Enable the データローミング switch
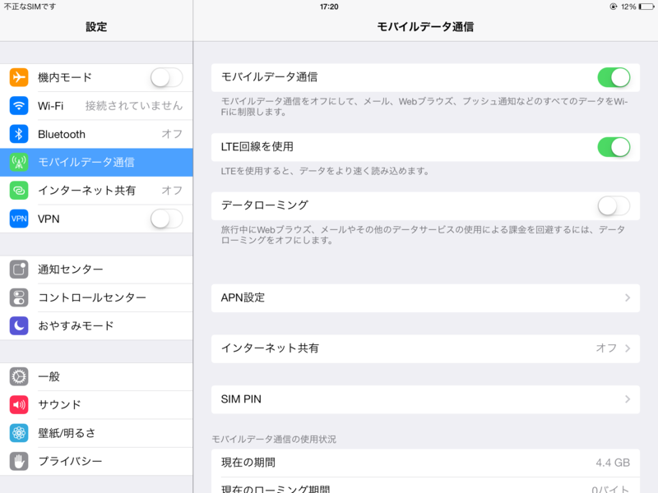The height and width of the screenshot is (493, 658). [x=614, y=206]
